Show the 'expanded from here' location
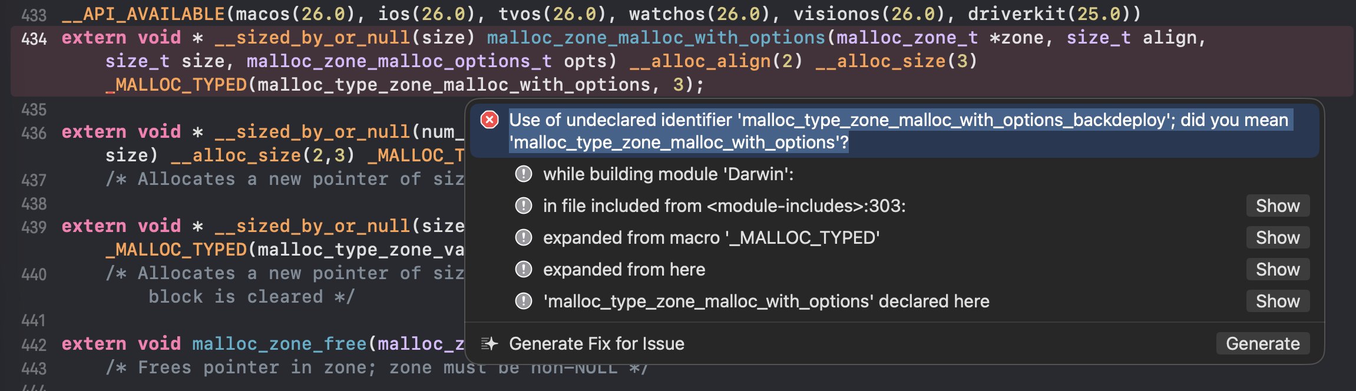 click(x=1277, y=270)
